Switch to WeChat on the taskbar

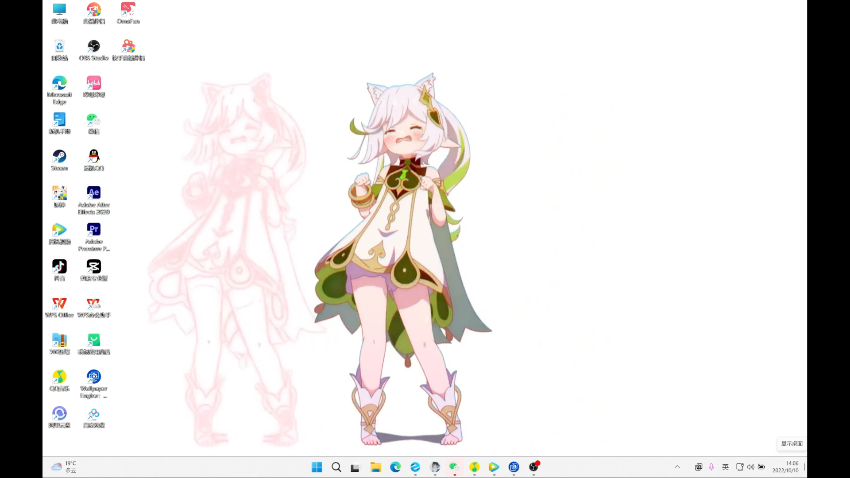[455, 467]
